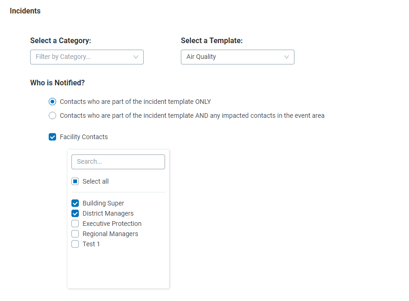The height and width of the screenshot is (301, 409).
Task: Toggle the Select all checkbox
Action: tap(75, 181)
